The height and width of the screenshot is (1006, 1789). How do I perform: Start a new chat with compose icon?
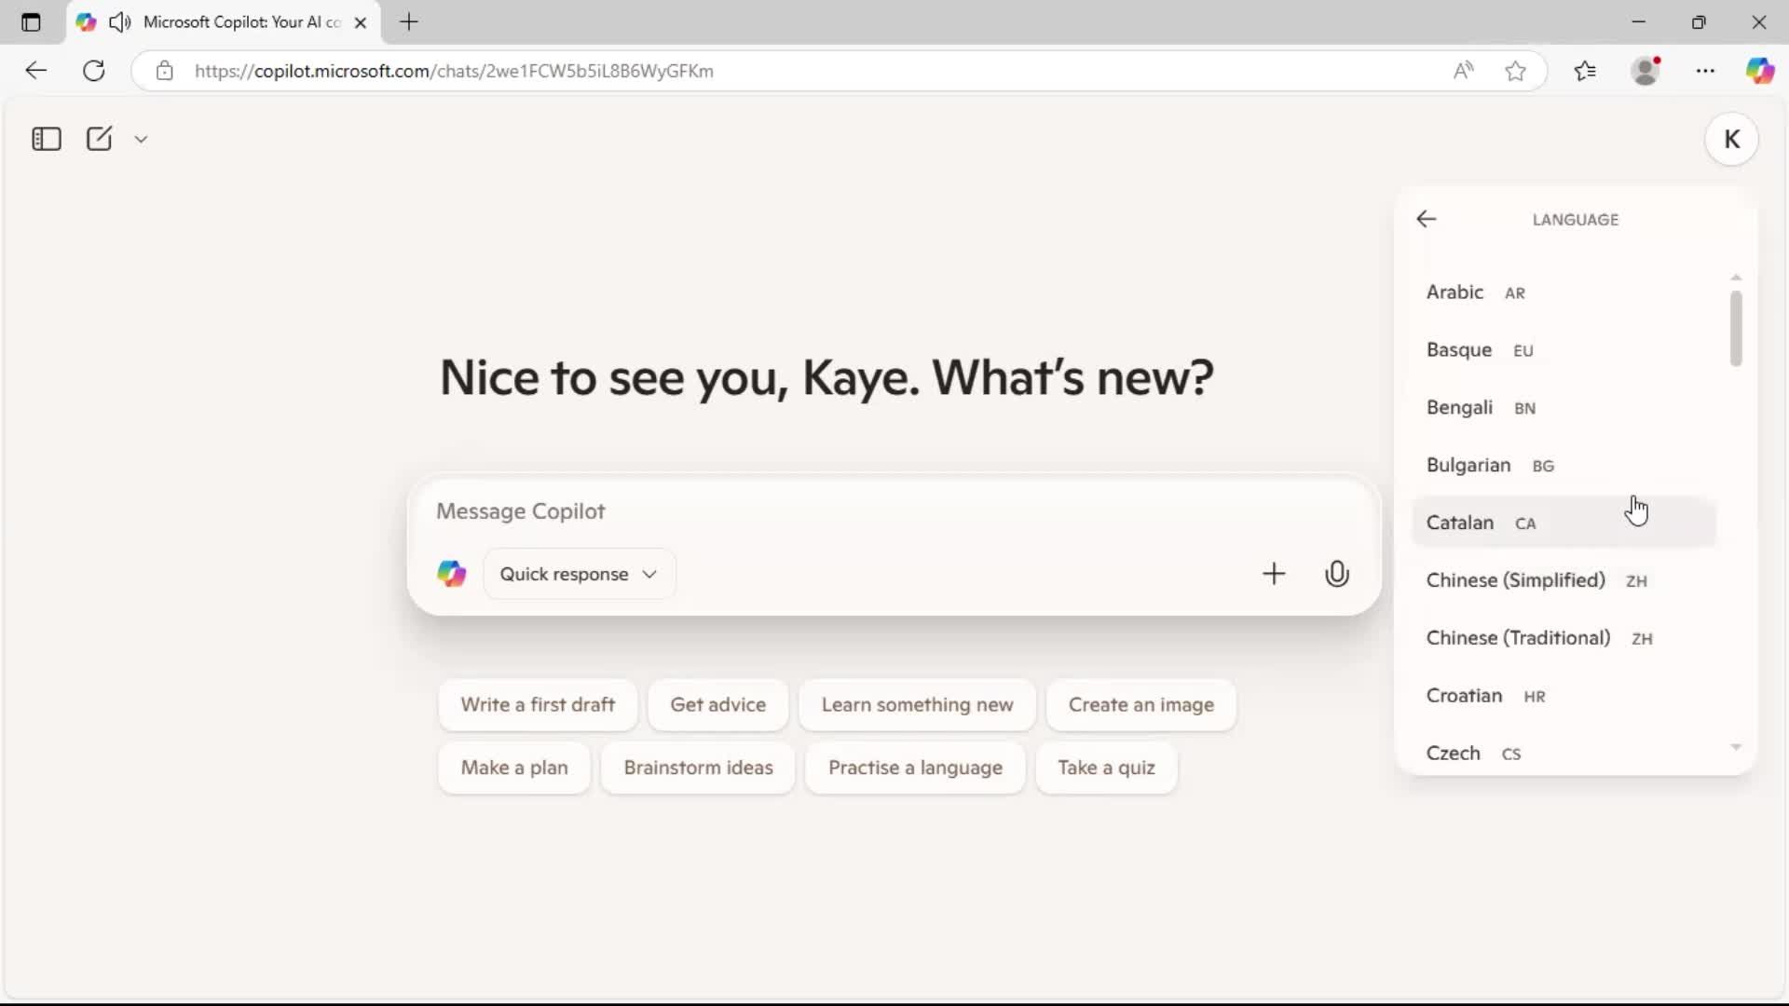click(x=99, y=139)
